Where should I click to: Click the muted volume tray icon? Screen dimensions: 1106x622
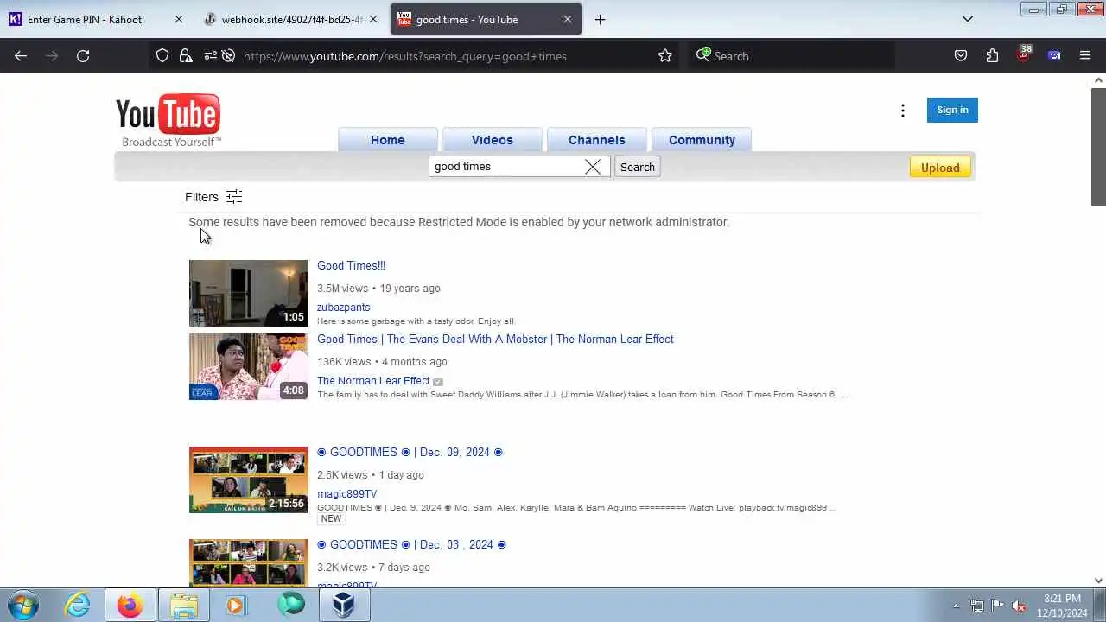(1019, 606)
